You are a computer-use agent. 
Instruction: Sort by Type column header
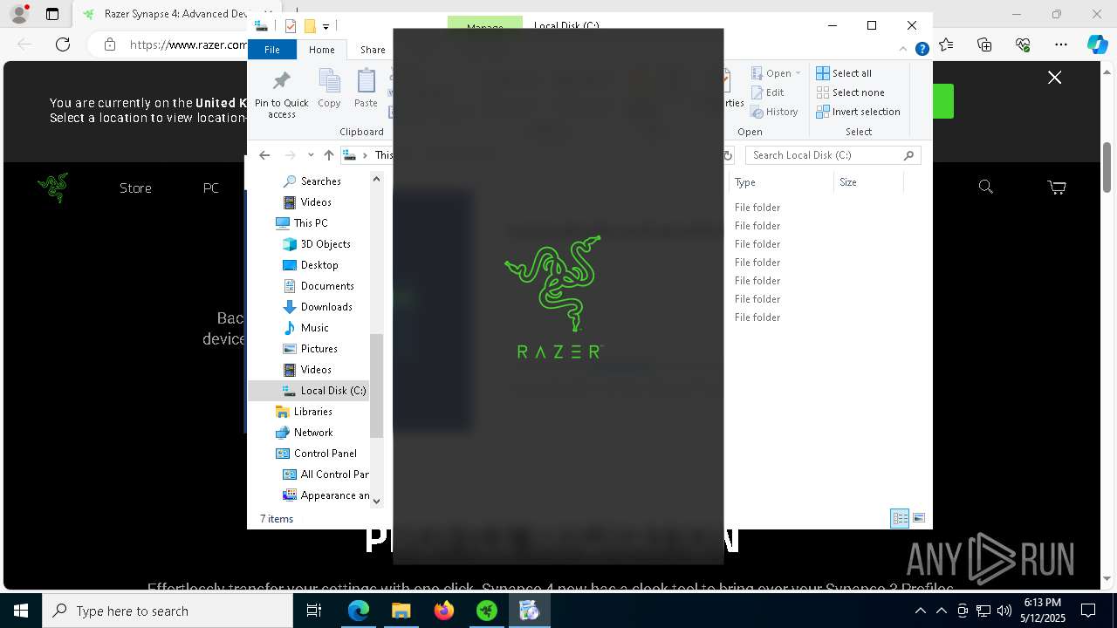(781, 182)
